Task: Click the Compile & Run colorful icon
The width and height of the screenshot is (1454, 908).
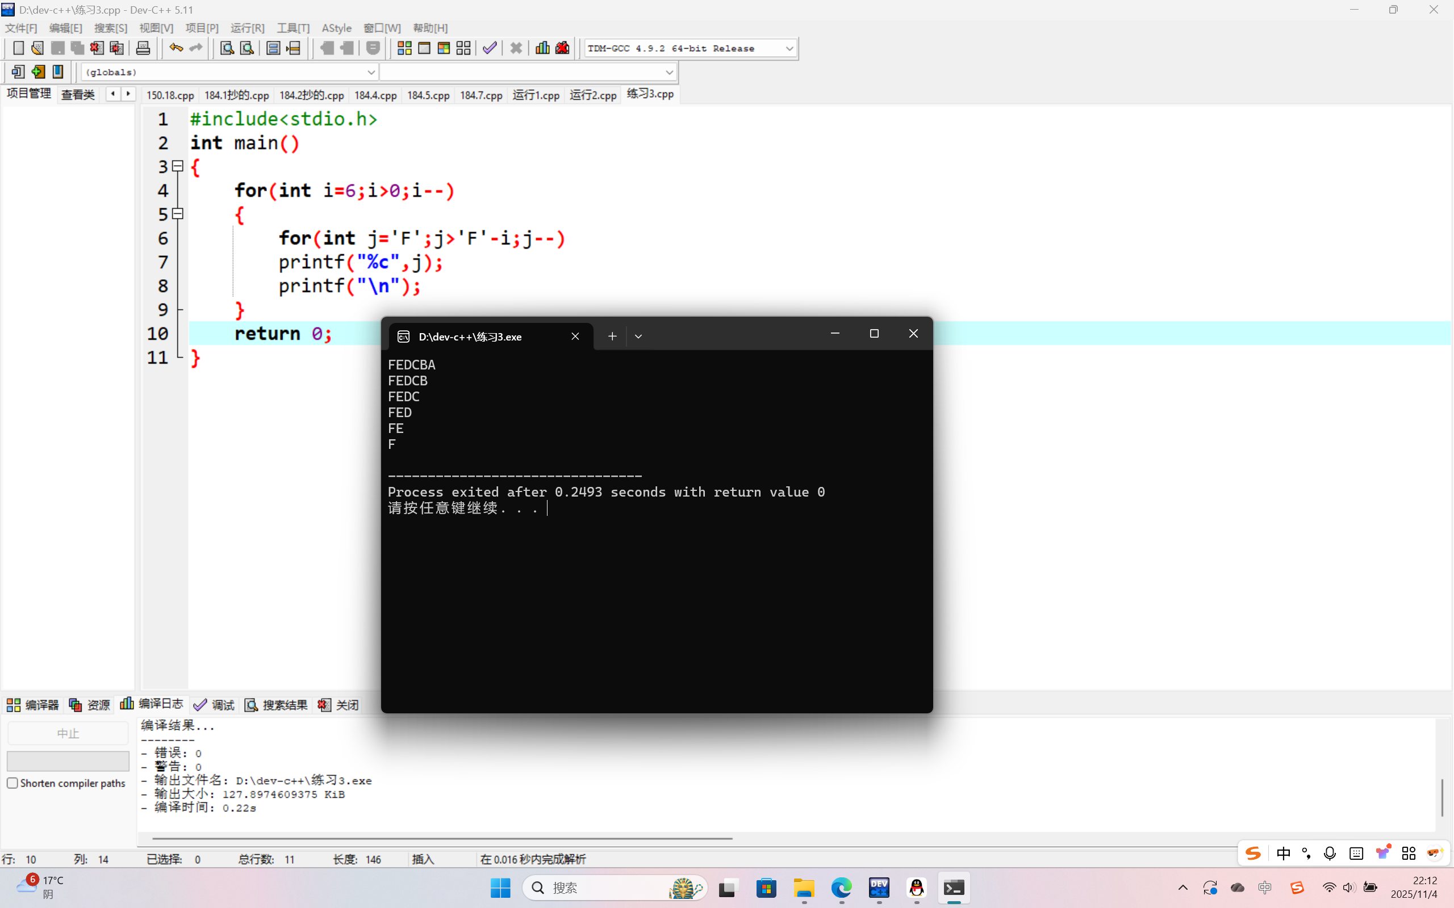Action: click(x=444, y=48)
